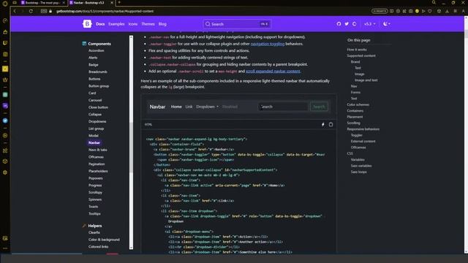Click the Navbar brand in the demo
The height and width of the screenshot is (263, 468).
pyautogui.click(x=157, y=107)
